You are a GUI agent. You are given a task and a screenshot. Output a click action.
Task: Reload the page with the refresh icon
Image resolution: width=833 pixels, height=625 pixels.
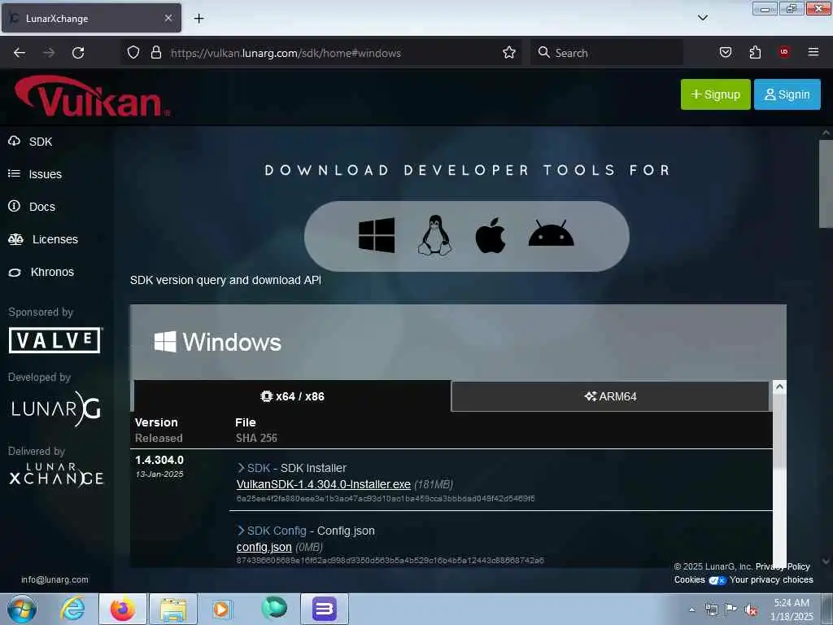click(78, 53)
